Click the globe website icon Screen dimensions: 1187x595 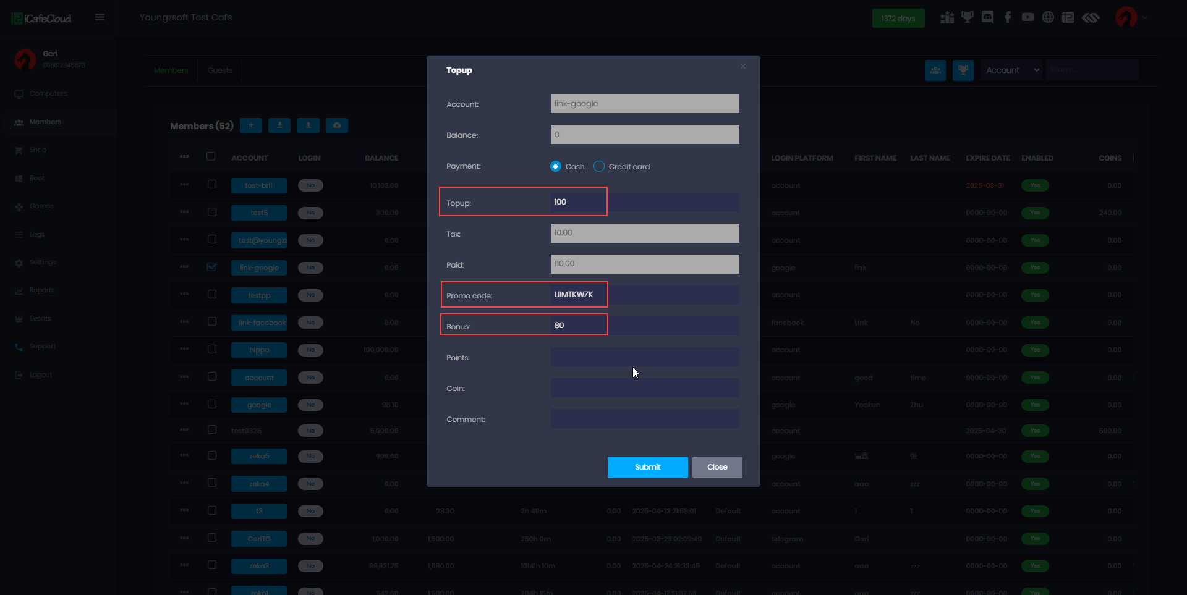1048,17
